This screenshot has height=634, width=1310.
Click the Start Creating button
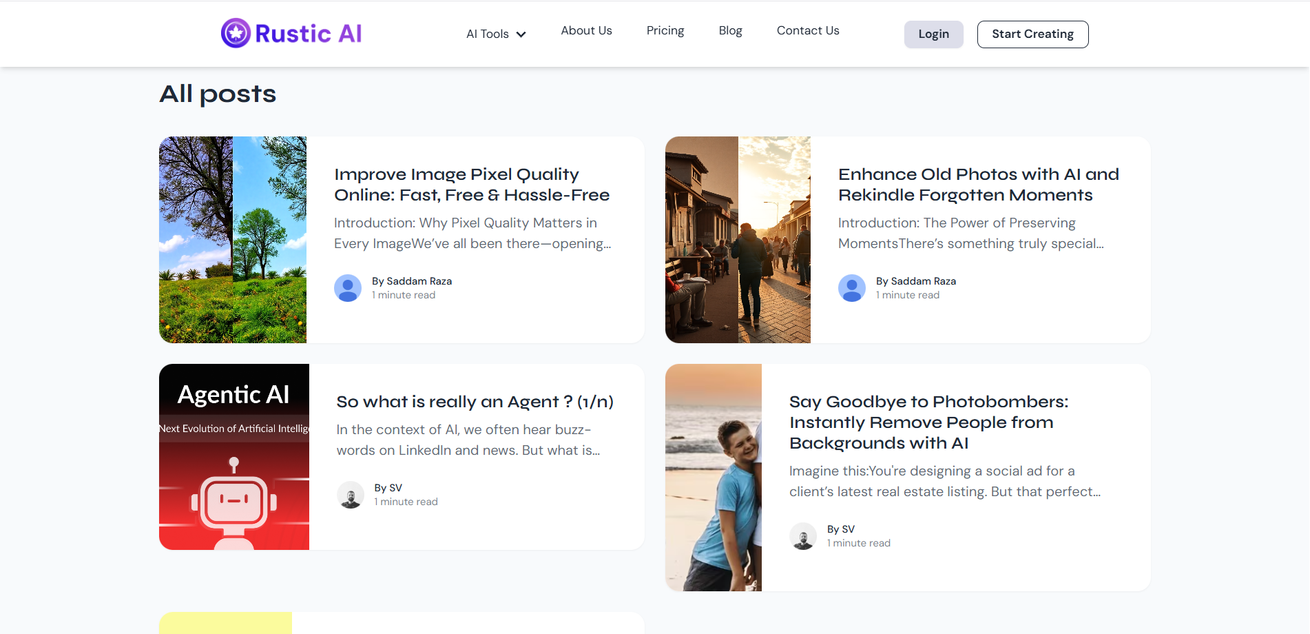(x=1032, y=34)
